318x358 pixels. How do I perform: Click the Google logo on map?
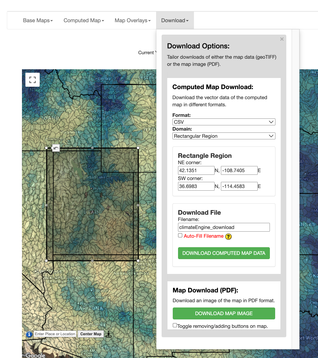pyautogui.click(x=35, y=355)
